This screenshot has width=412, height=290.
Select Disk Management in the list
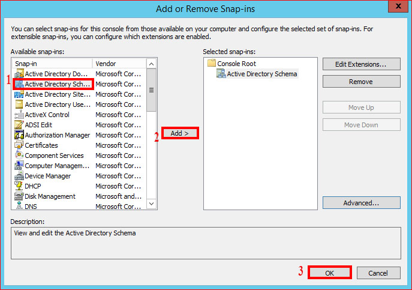coord(50,196)
